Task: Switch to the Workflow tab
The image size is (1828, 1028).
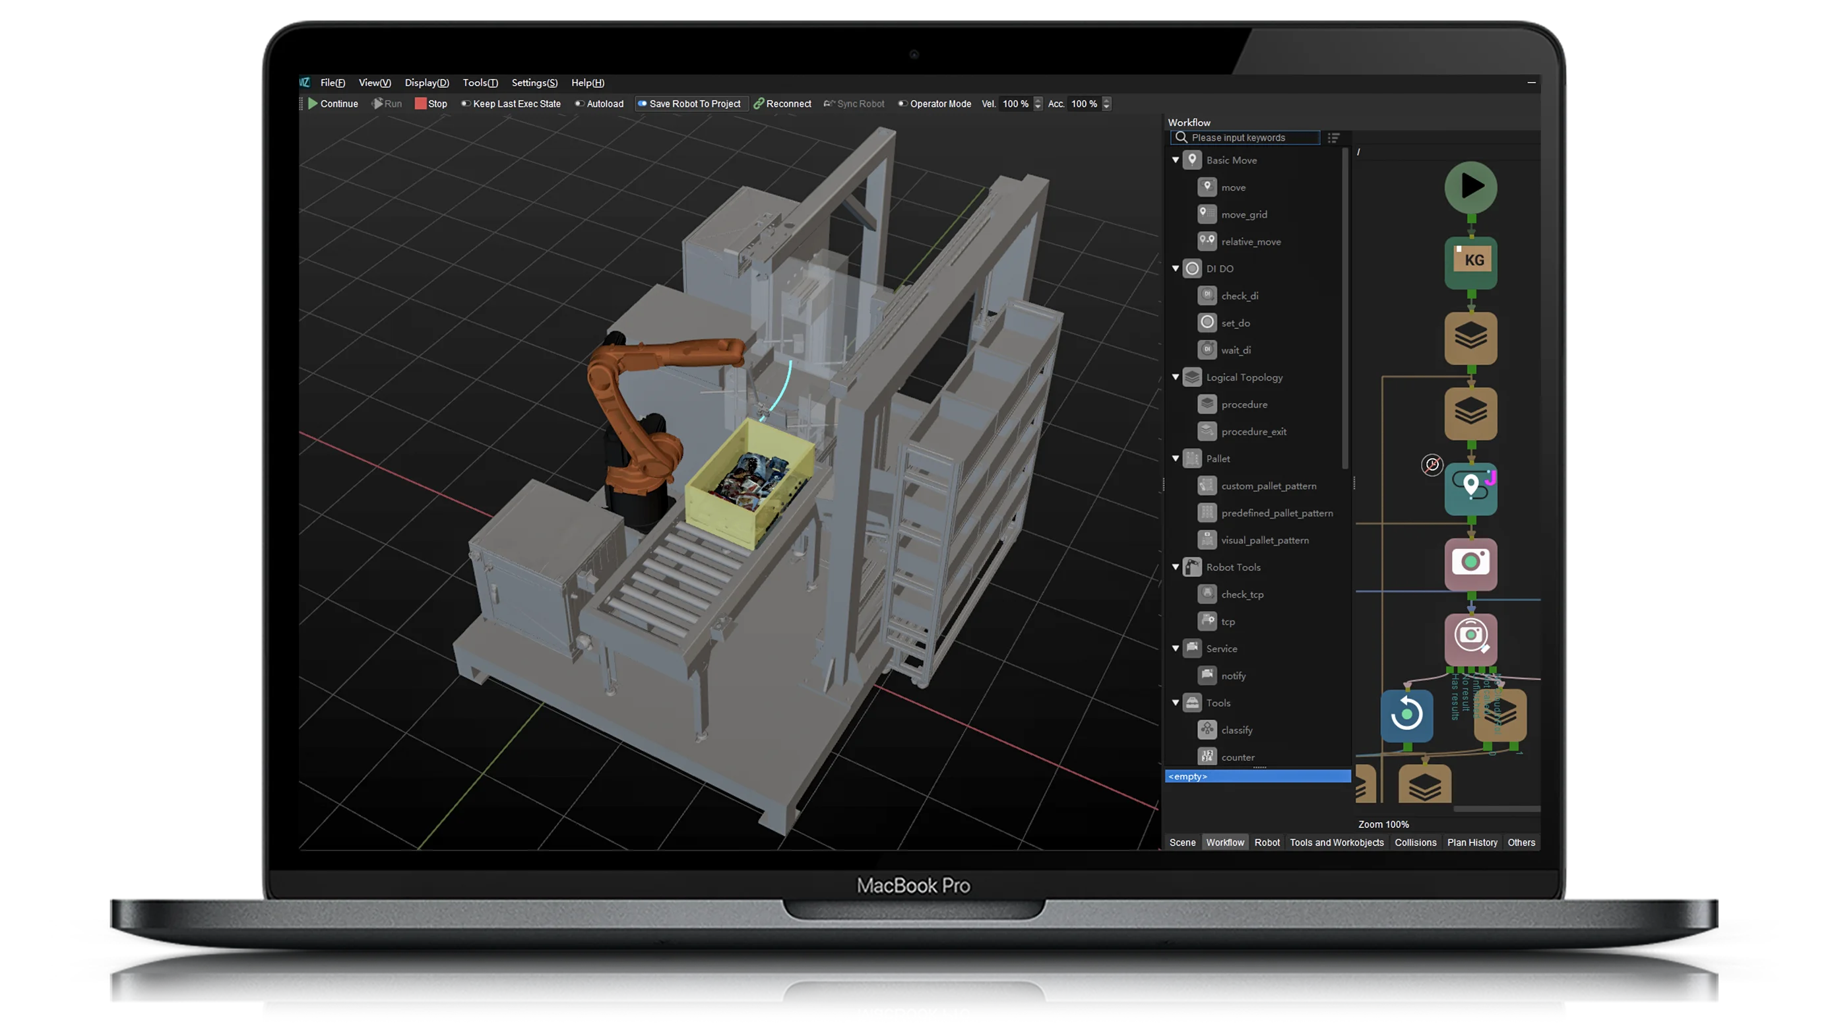Action: pos(1225,843)
